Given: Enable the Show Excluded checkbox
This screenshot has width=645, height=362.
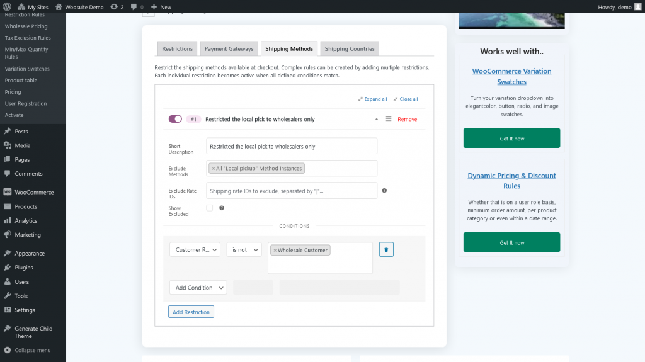Looking at the screenshot, I should (209, 208).
